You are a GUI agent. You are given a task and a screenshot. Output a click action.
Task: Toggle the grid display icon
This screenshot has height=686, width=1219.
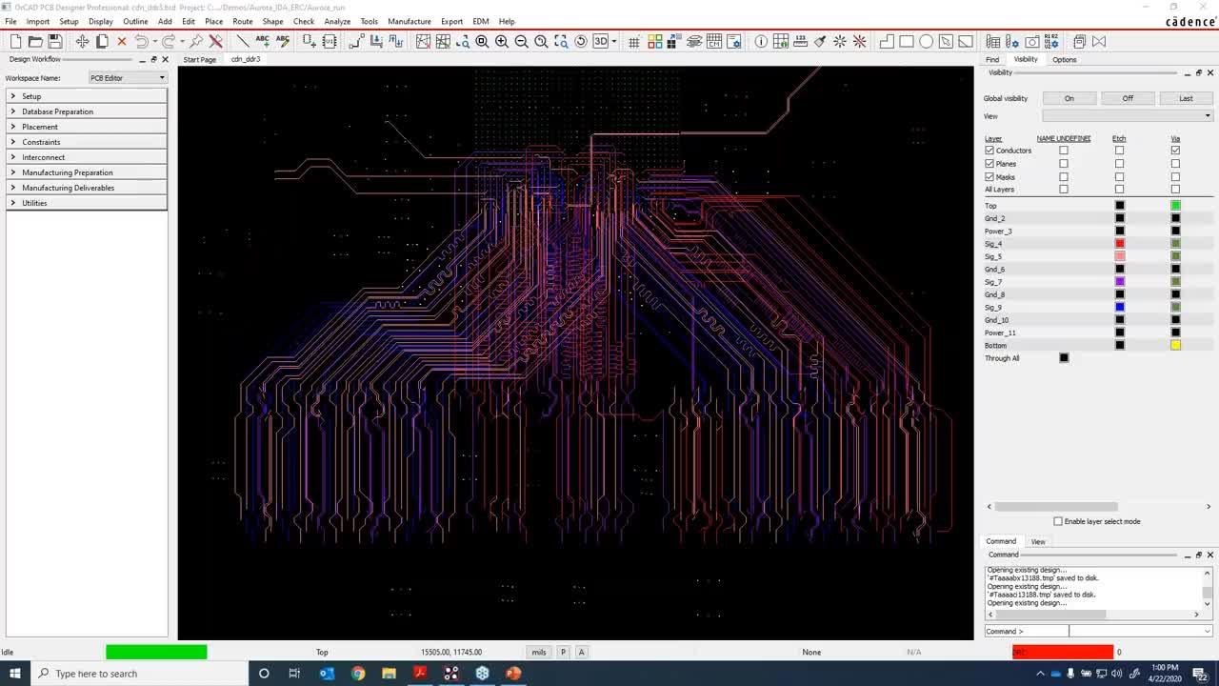point(633,41)
